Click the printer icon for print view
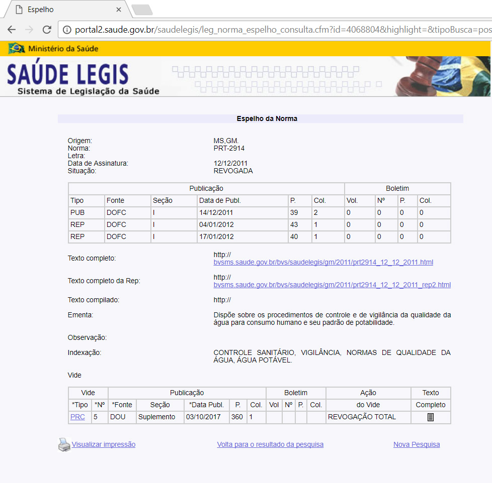 coord(64,444)
